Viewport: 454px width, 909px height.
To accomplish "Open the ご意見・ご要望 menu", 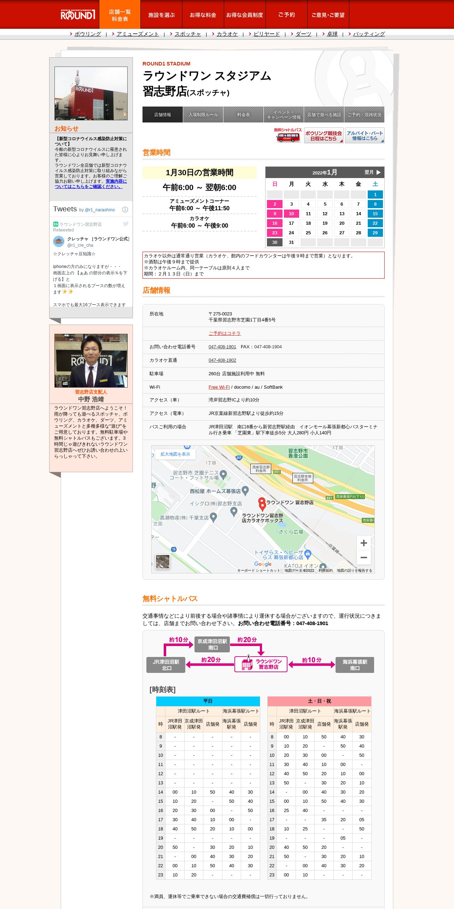I will point(328,15).
